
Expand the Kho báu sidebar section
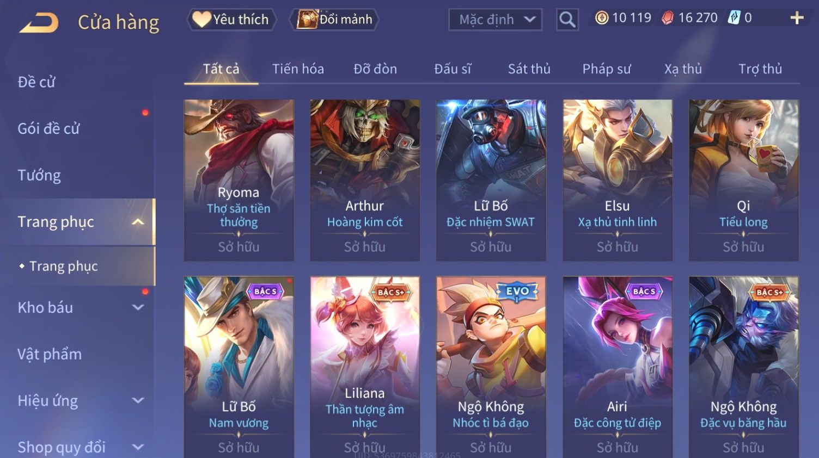tap(138, 307)
